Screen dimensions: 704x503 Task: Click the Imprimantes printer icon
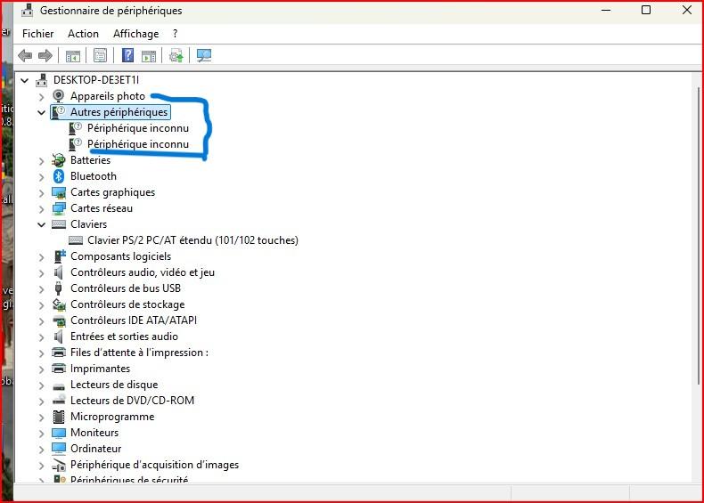point(59,369)
